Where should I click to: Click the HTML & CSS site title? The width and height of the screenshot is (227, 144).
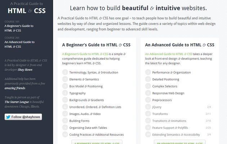(26, 12)
